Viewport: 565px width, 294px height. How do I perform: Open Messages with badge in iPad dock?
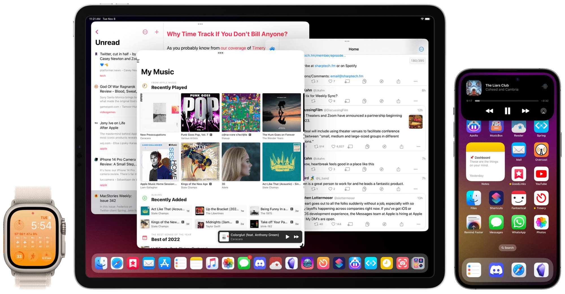coord(244,263)
